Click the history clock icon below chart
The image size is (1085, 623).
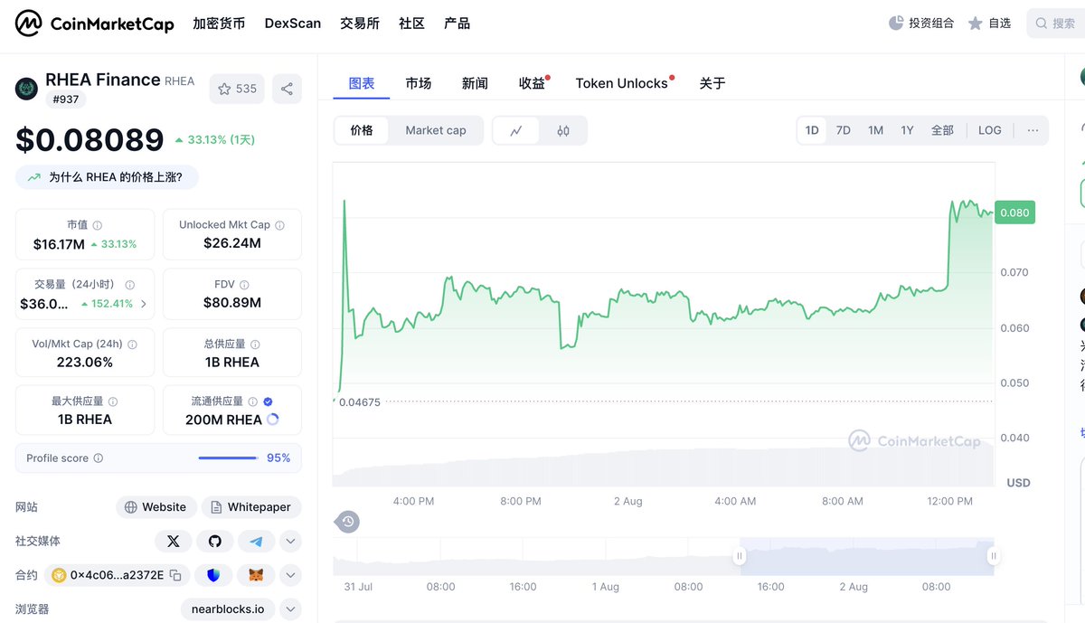point(348,521)
